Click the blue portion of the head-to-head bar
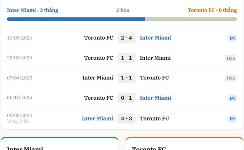 coord(76,19)
